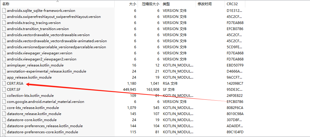Select com.google.android.material_material.version entry
Image resolution: width=310 pixels, height=137 pixels.
(45, 102)
